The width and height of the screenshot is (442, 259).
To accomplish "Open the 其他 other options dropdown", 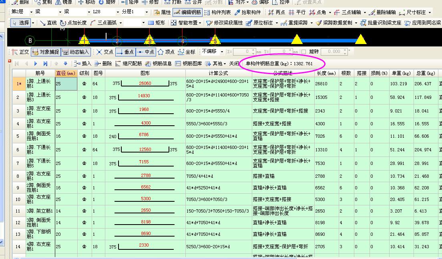I will [x=216, y=64].
